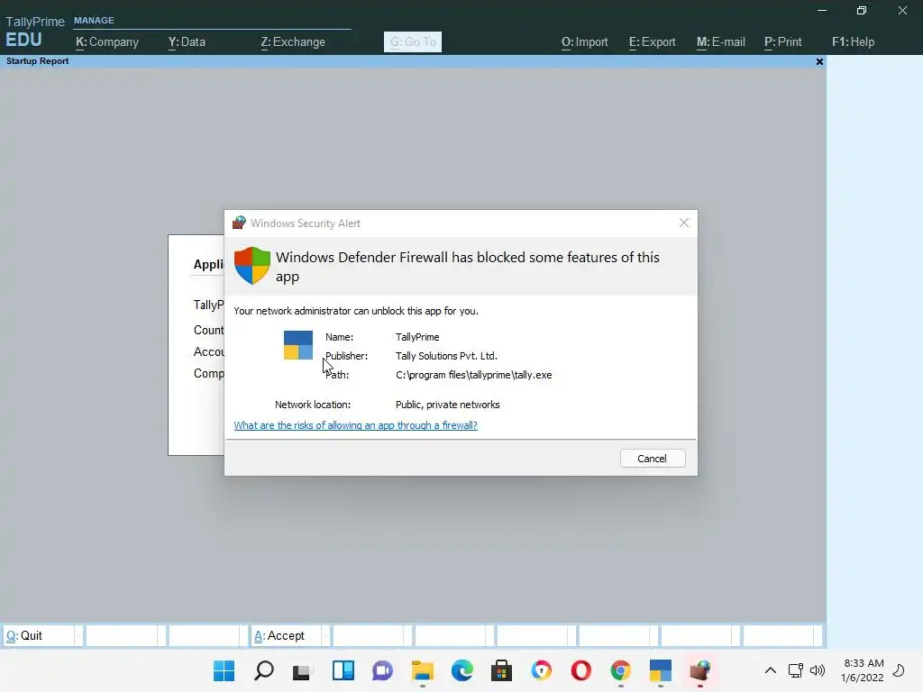Viewport: 923px width, 692px height.
Task: Restore down the TallyPrime window
Action: pos(861,11)
